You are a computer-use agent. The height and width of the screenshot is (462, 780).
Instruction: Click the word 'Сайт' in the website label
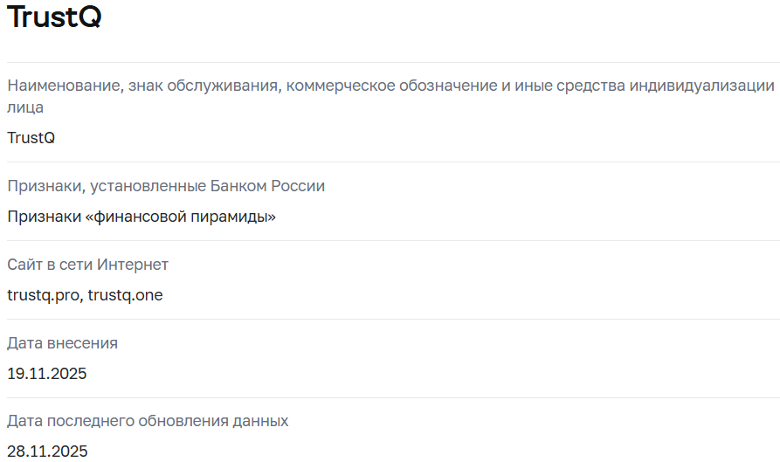point(26,265)
